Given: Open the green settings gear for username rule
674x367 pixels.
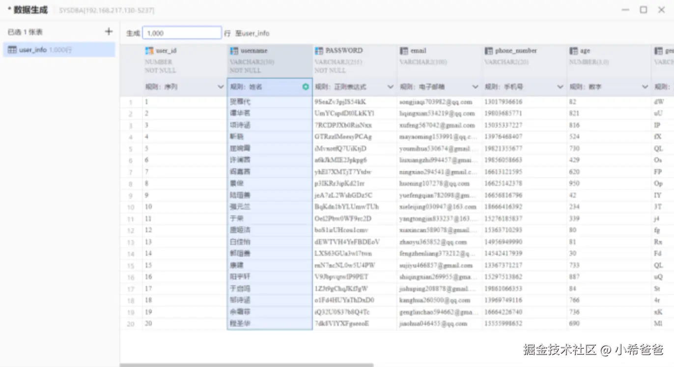Looking at the screenshot, I should (306, 87).
